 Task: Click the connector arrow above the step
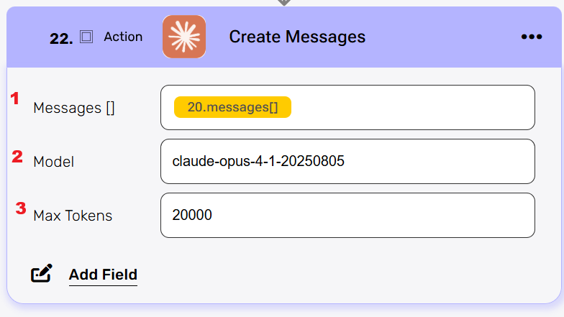point(284,3)
